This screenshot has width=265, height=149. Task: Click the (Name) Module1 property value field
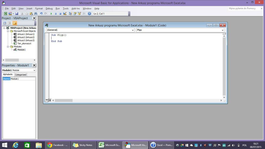click(23, 79)
